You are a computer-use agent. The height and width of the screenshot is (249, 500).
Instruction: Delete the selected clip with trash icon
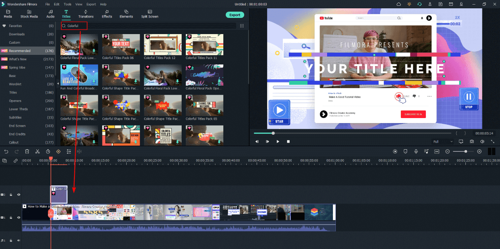coord(27,152)
